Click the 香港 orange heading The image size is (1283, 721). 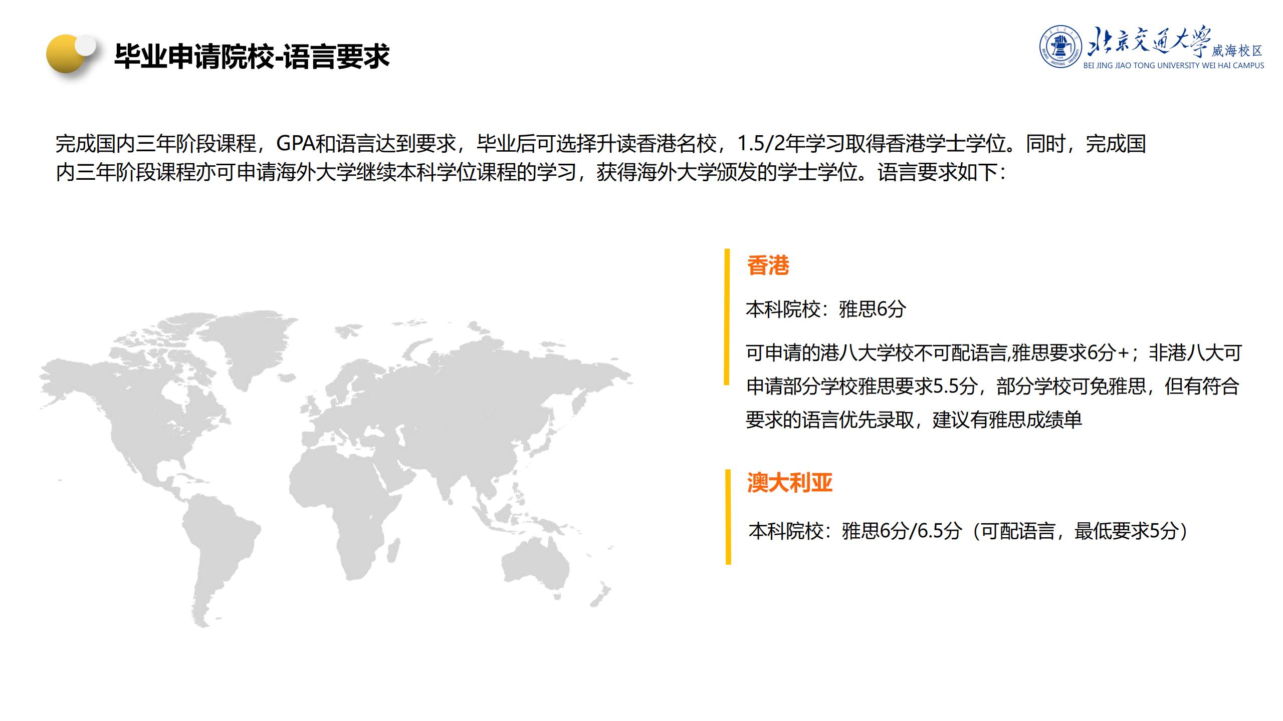[768, 265]
